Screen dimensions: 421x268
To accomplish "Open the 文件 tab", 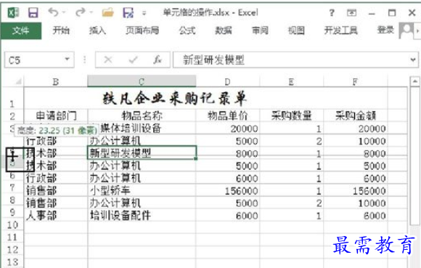I will pyautogui.click(x=20, y=31).
